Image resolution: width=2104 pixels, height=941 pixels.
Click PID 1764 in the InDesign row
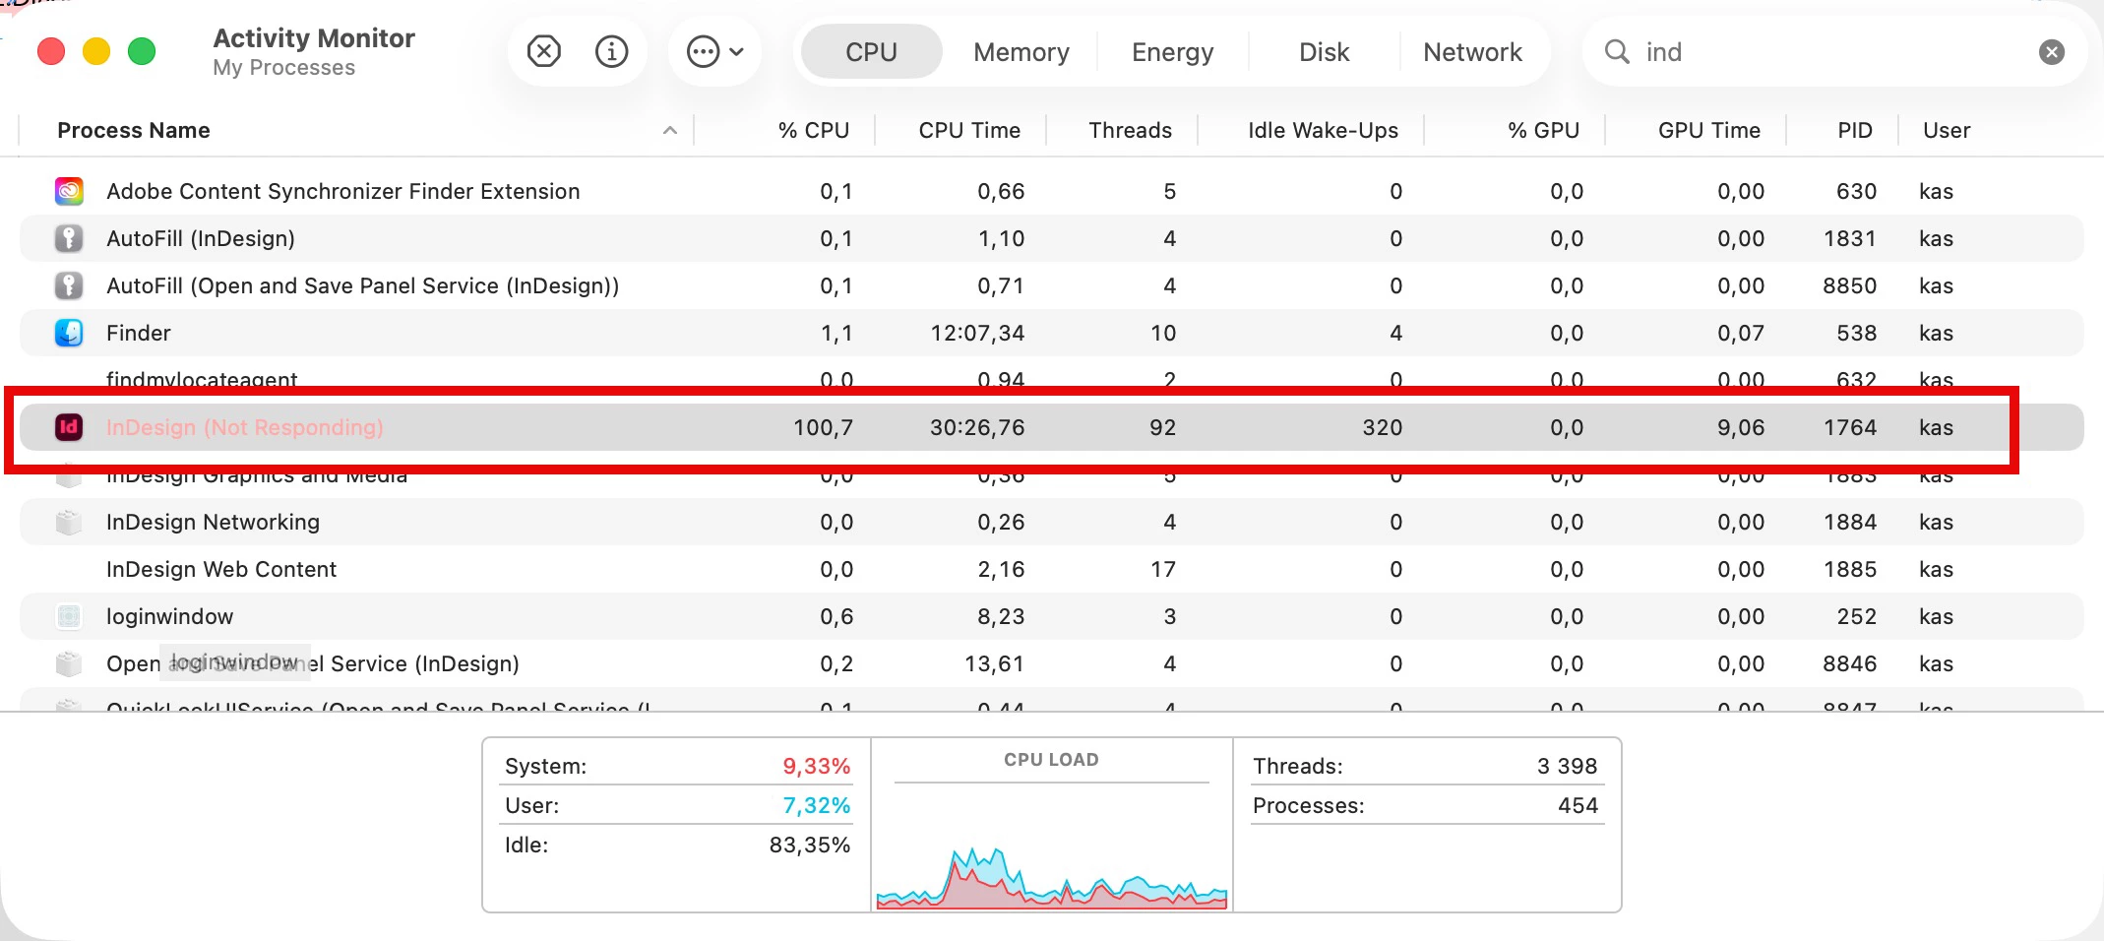click(1850, 427)
